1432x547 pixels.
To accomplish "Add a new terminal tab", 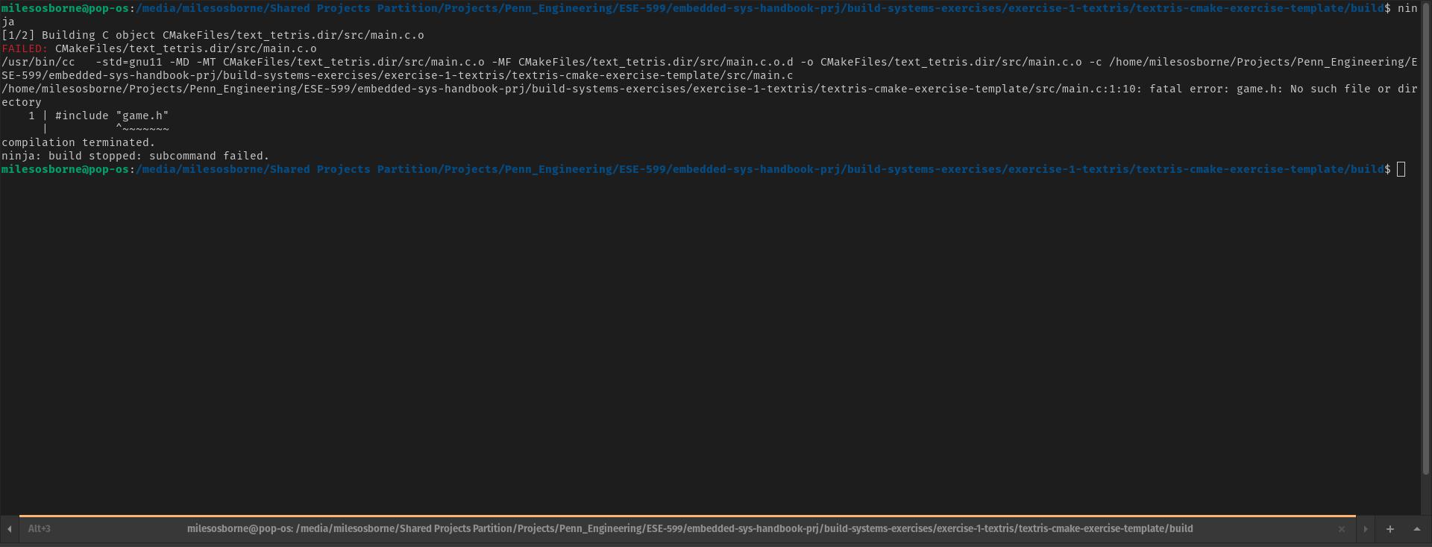I will point(1389,529).
